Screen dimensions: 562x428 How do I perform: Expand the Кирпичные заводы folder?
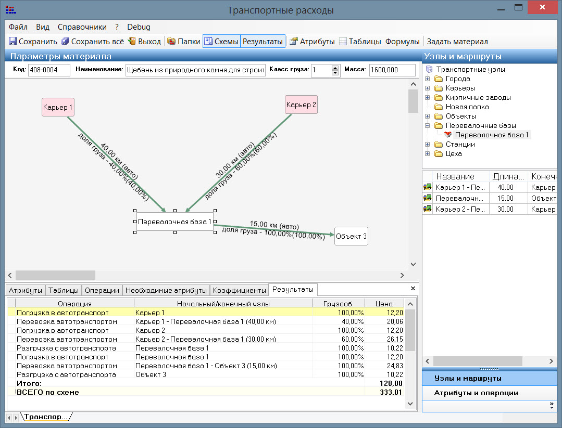[x=428, y=98]
